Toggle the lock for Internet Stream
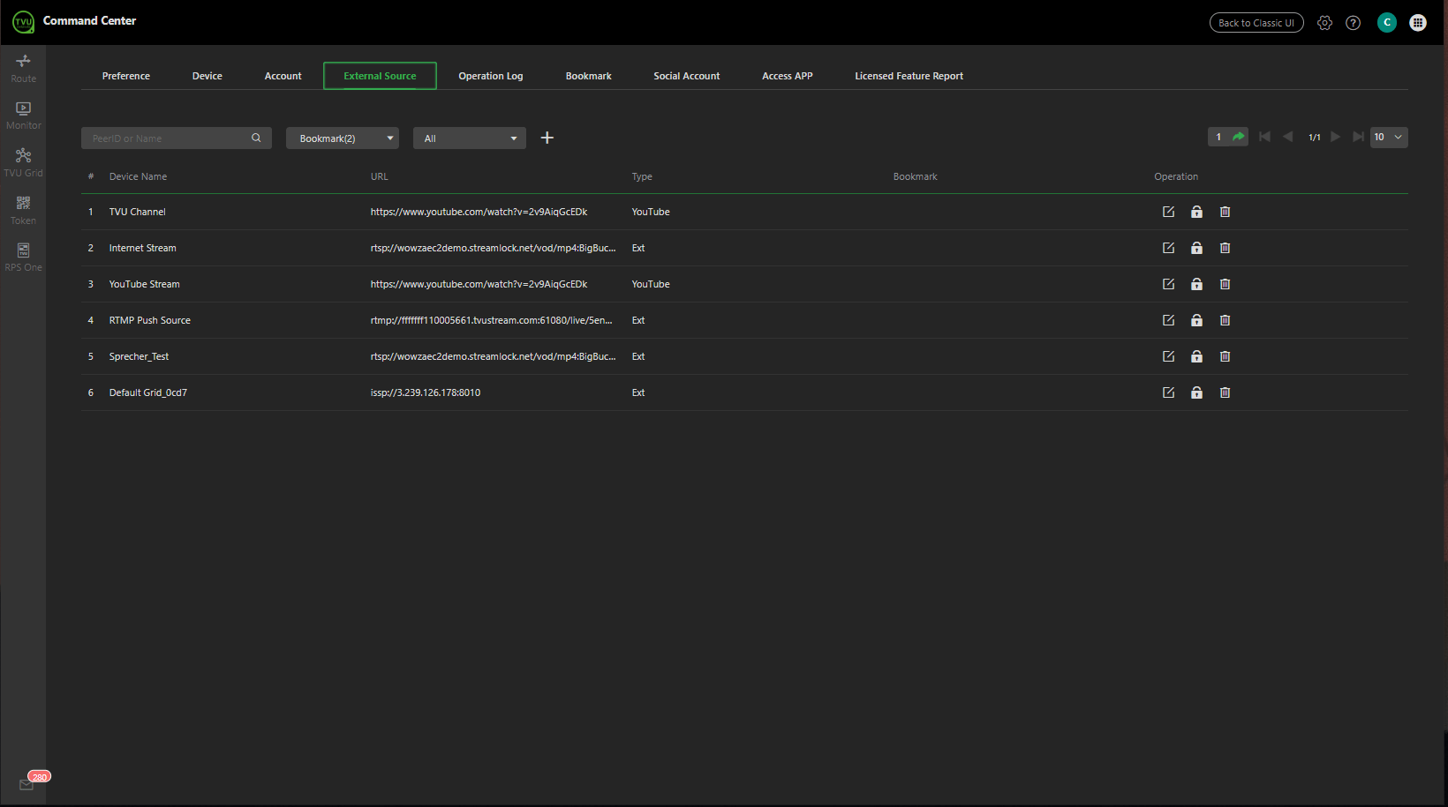The image size is (1448, 807). [1196, 248]
